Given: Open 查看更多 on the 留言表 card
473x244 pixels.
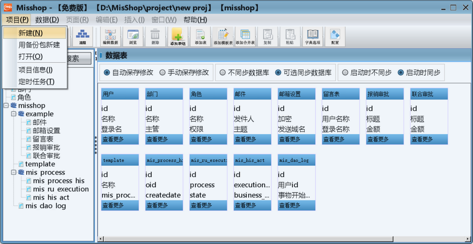Looking at the screenshot, I should [341, 140].
